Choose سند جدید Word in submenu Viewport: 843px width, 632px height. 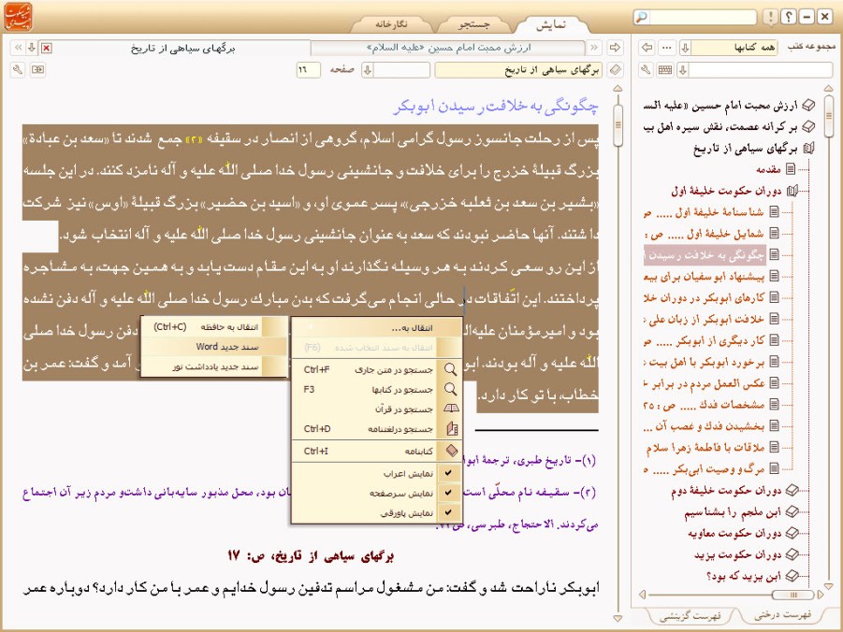214,347
